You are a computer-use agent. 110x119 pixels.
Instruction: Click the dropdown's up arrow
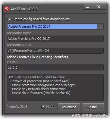pos(100,26)
